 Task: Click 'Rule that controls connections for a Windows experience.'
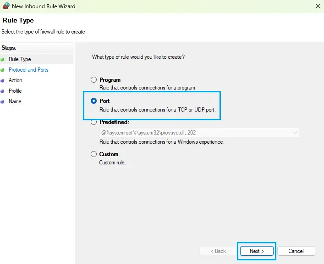162,142
